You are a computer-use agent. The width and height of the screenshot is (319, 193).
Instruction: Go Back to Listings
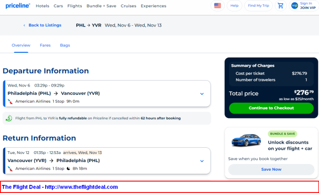pos(45,25)
